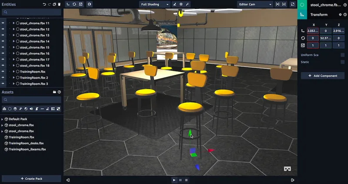
Task: Click the Add Component button
Action: point(322,76)
